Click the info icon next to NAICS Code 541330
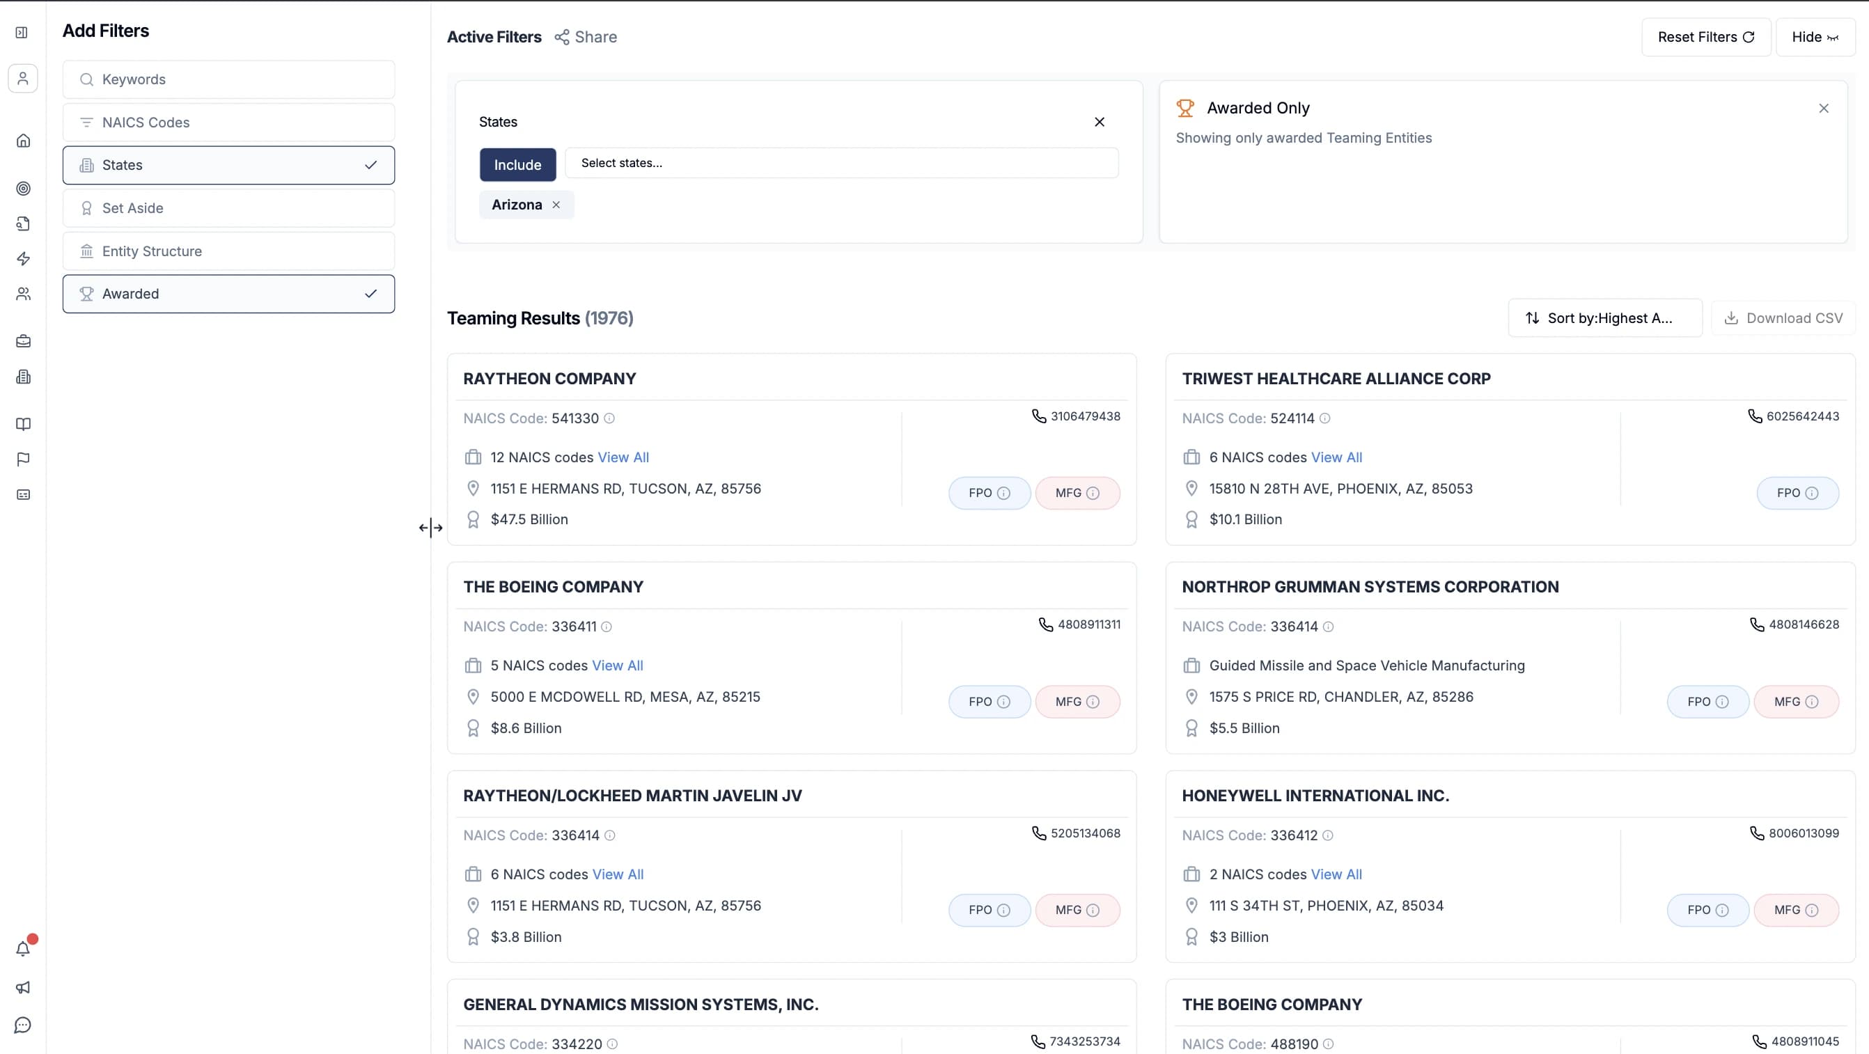1869x1054 pixels. click(609, 418)
